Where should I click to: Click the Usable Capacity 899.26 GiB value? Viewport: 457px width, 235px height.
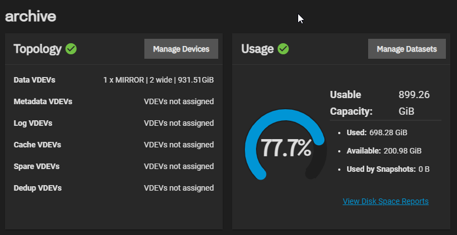414,103
